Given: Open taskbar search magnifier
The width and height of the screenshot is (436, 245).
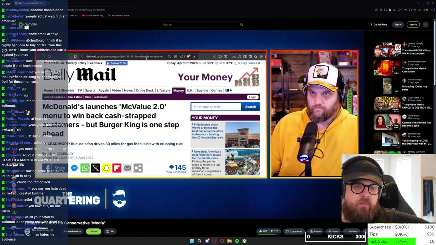Looking at the screenshot, I should [200, 241].
